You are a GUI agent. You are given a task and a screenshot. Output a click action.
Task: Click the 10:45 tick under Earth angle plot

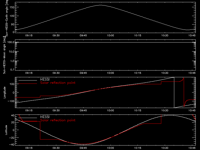click(192, 35)
